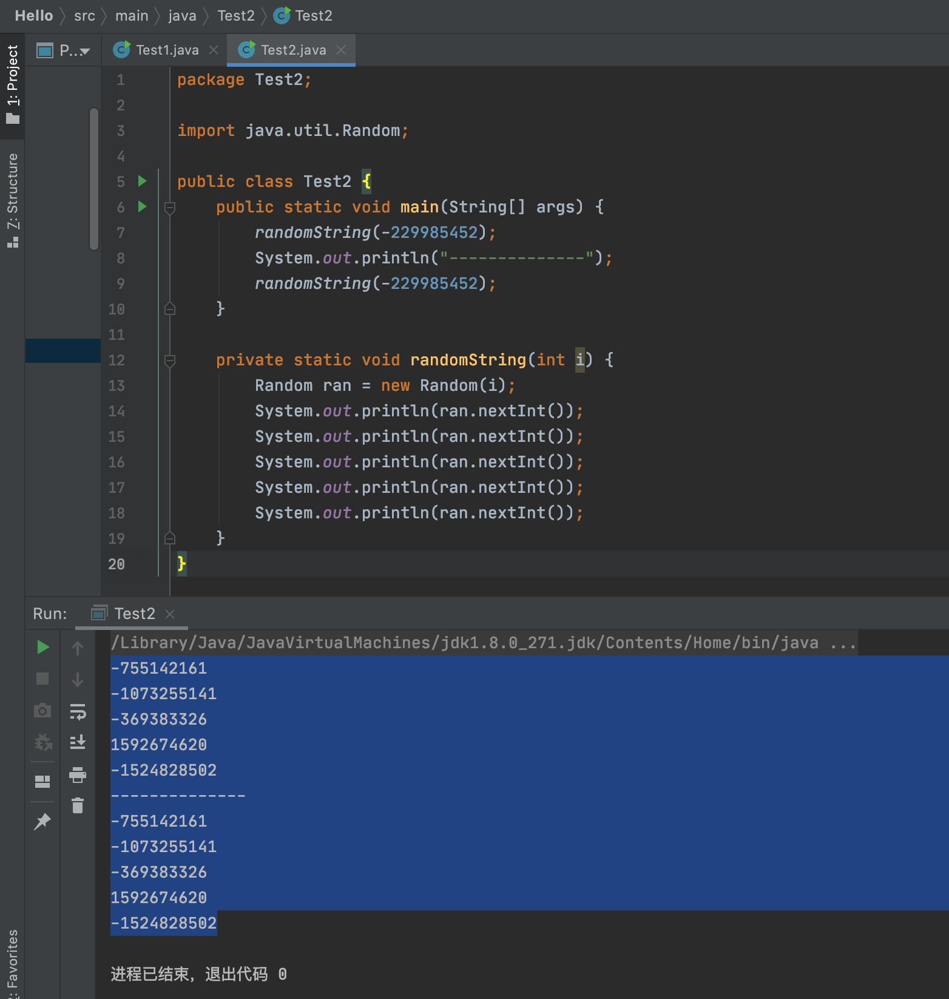This screenshot has height=999, width=949.
Task: Click randomString call on line 7
Action: click(376, 232)
